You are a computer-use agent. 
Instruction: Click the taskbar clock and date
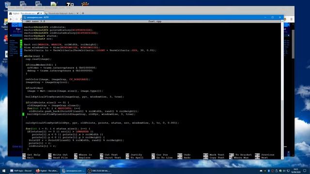pos(296,171)
